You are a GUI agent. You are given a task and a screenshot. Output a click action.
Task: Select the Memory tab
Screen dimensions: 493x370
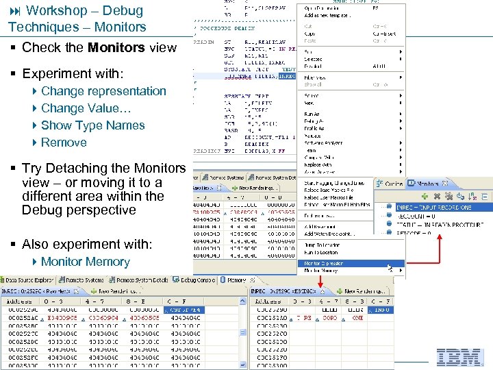(237, 280)
